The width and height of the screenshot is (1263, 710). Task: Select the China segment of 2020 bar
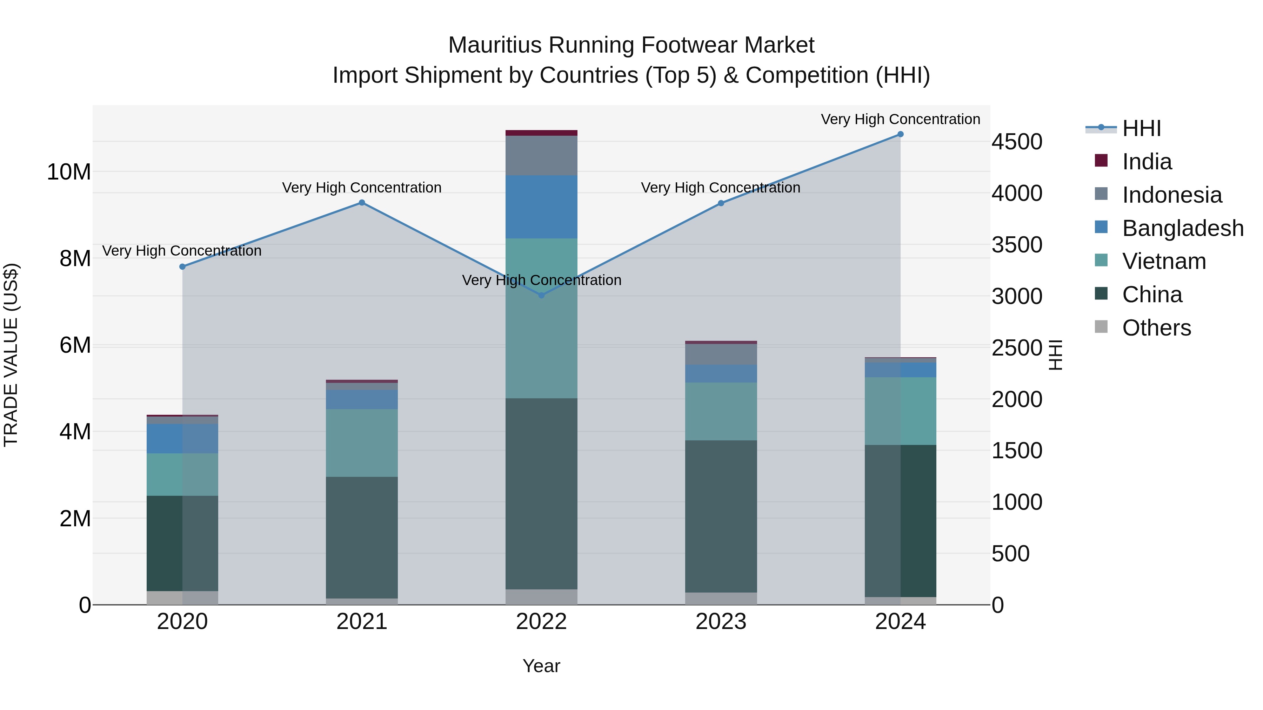pos(182,543)
